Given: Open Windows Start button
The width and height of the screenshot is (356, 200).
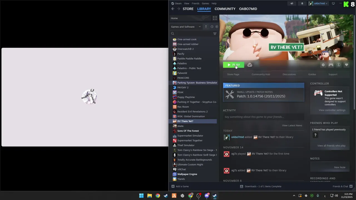Looking at the screenshot, I should [141, 196].
